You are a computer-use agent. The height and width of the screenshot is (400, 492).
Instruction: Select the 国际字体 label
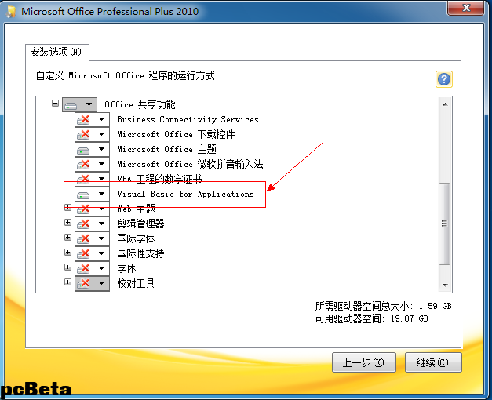pos(136,238)
